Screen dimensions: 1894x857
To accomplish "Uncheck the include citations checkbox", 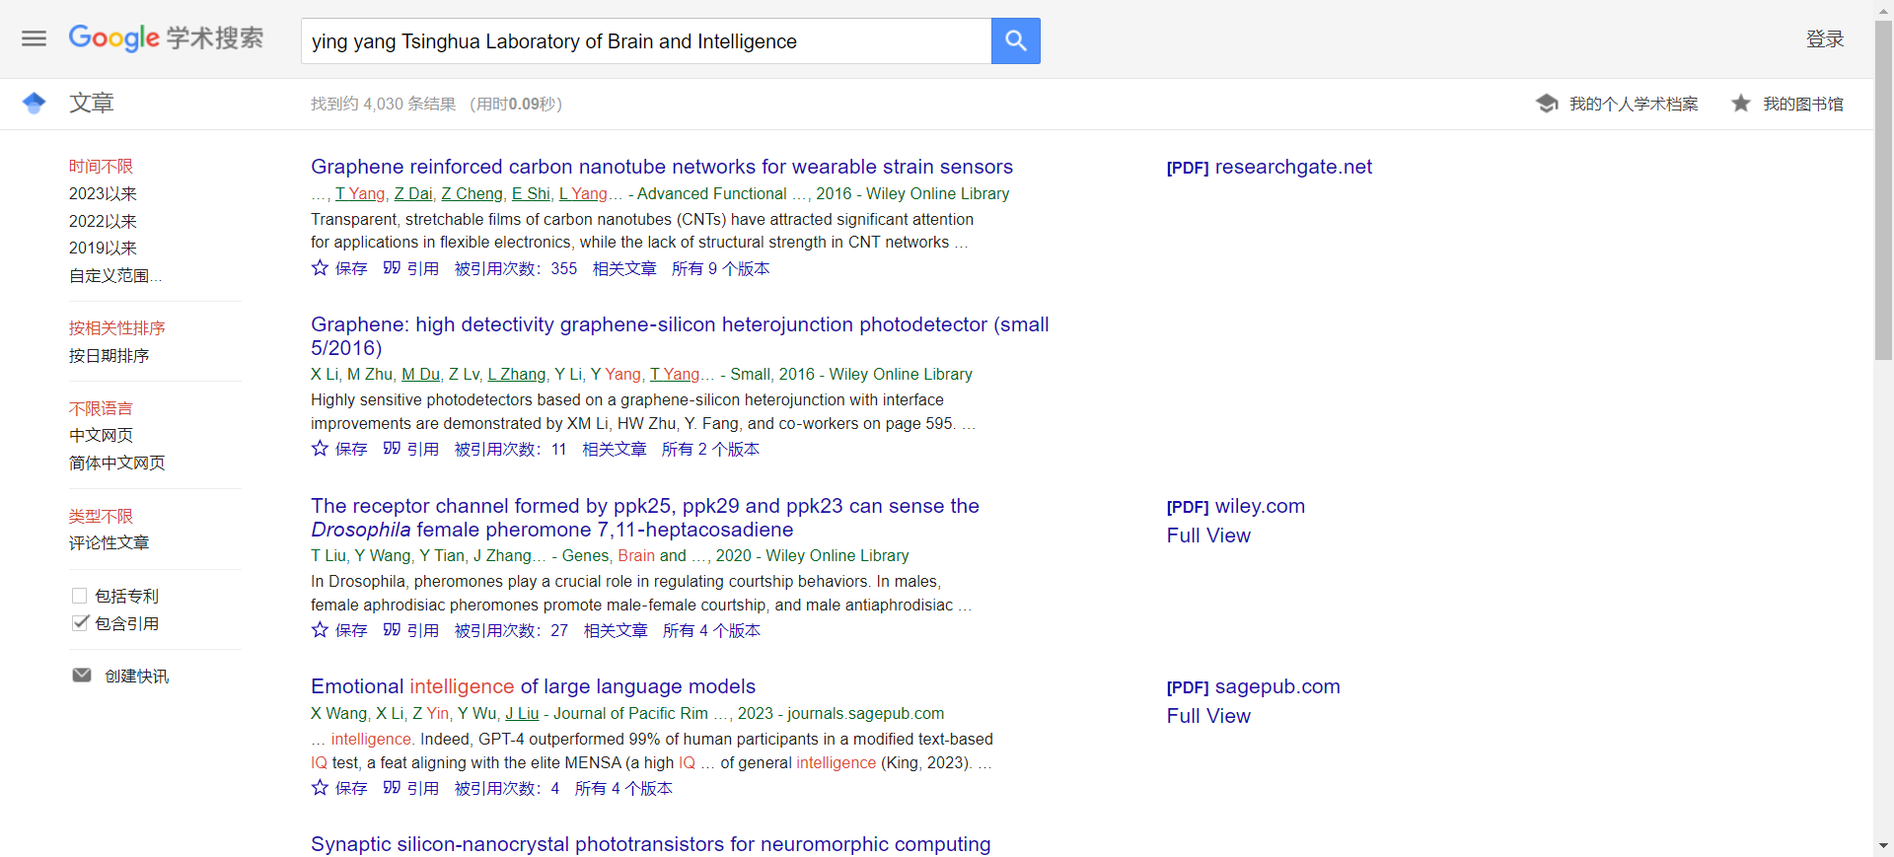I will pyautogui.click(x=80, y=623).
